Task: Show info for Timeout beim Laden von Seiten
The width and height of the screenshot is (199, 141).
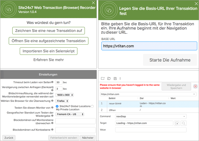Action: (52, 82)
